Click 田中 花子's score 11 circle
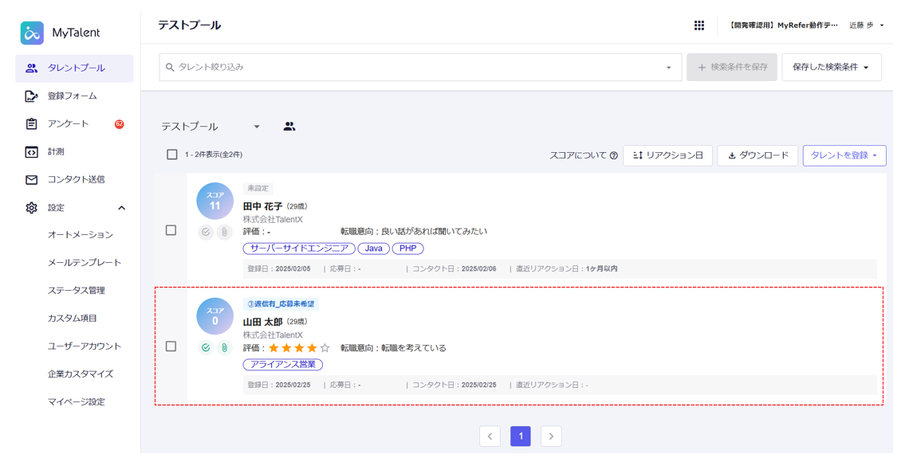 tap(214, 202)
